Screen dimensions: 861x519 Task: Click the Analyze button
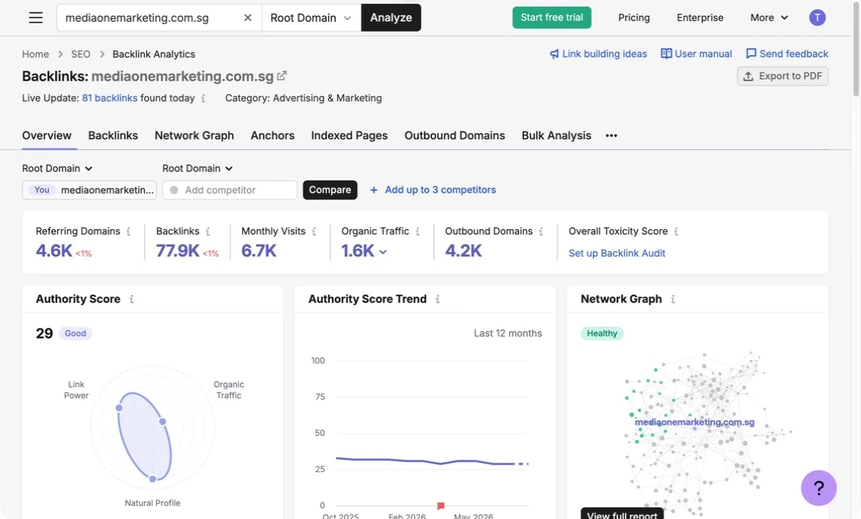(x=391, y=17)
